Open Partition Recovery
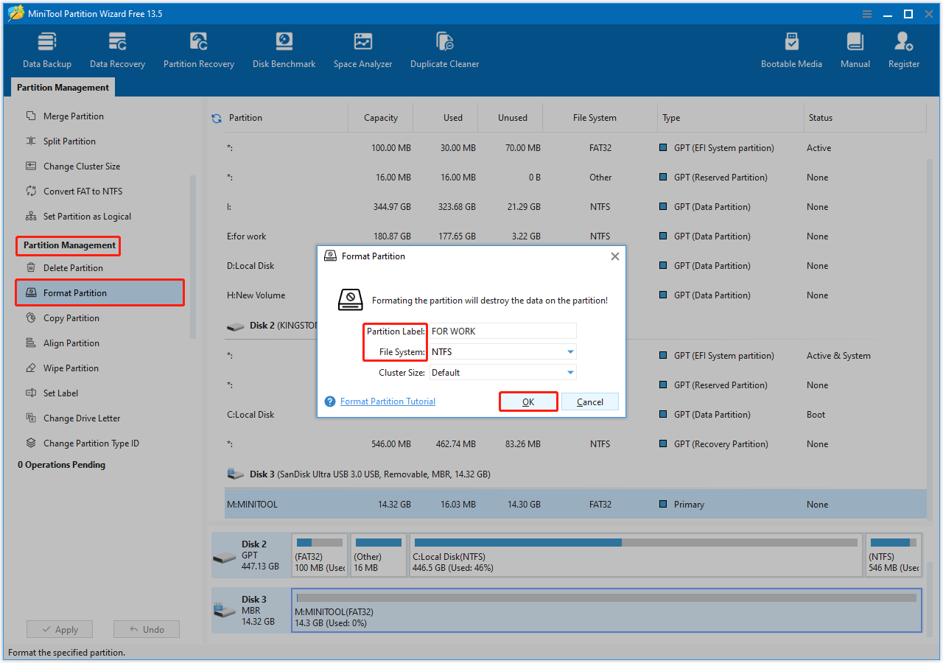Viewport: 943px width, 663px height. pyautogui.click(x=198, y=48)
